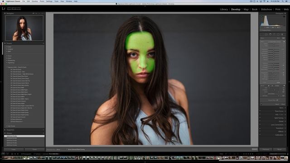This screenshot has width=290, height=163.
Task: Toggle Detail panel on/off switch
Action: tap(260, 121)
